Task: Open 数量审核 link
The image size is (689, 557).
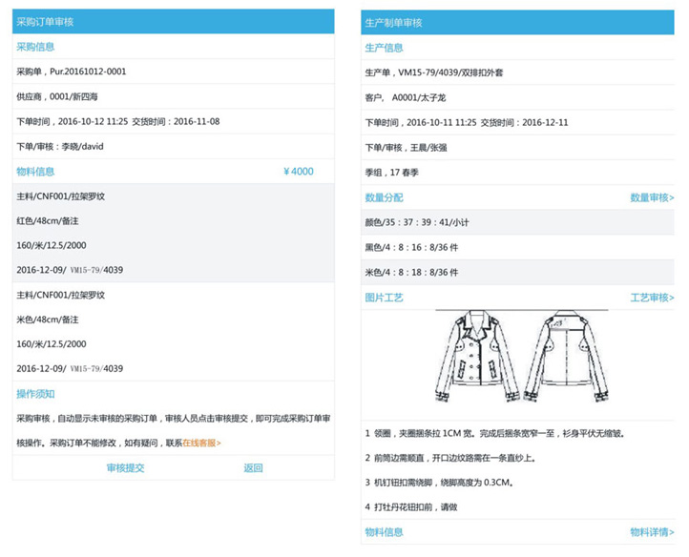Action: click(652, 197)
